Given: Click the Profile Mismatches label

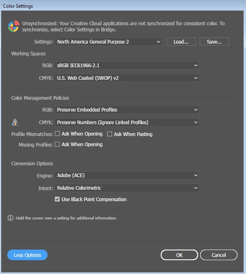Looking at the screenshot, I should point(32,134).
